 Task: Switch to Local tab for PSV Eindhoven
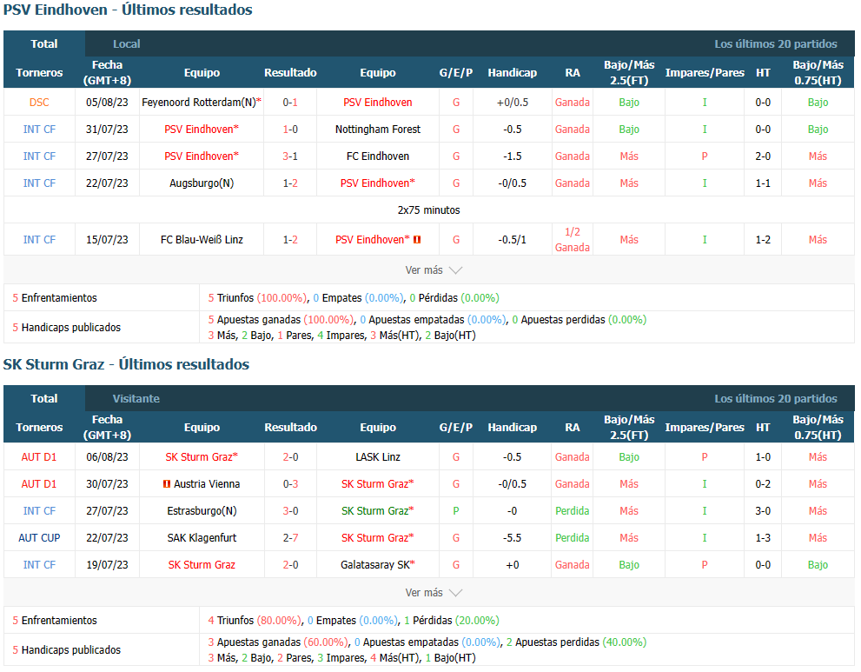[126, 44]
